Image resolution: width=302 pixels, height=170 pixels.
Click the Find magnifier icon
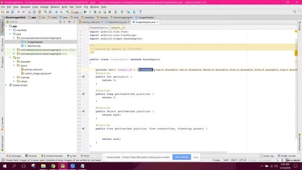pos(45,12)
